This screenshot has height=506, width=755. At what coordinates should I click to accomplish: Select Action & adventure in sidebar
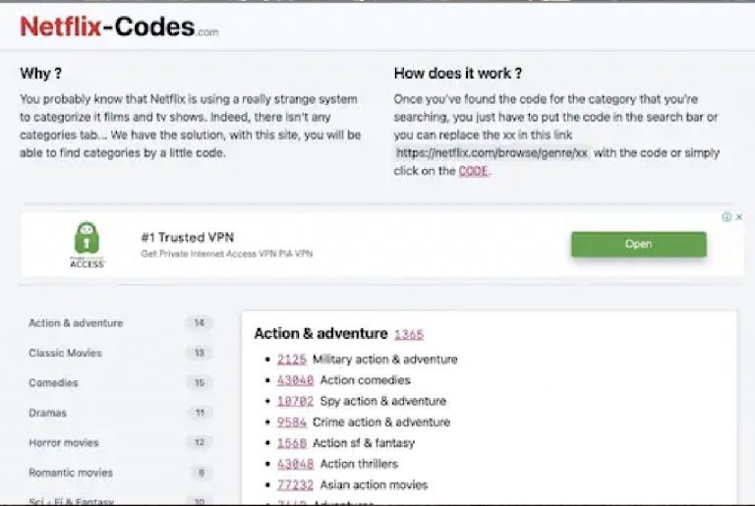(x=76, y=323)
